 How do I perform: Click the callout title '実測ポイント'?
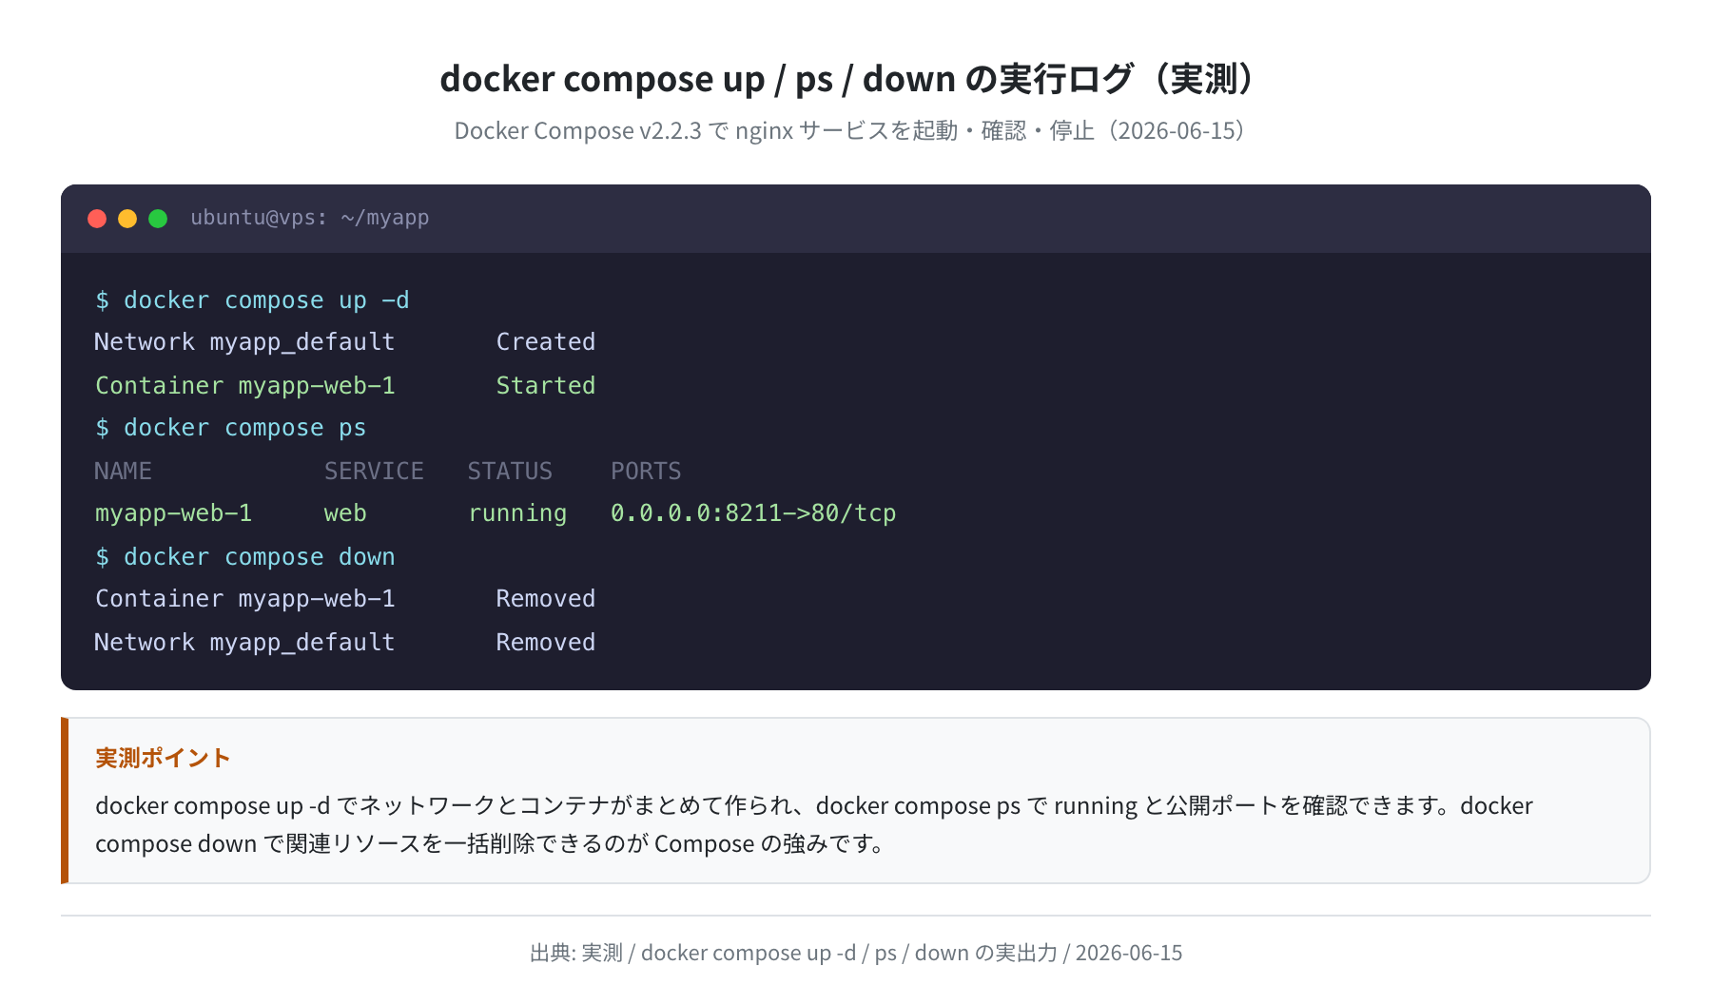click(x=163, y=758)
